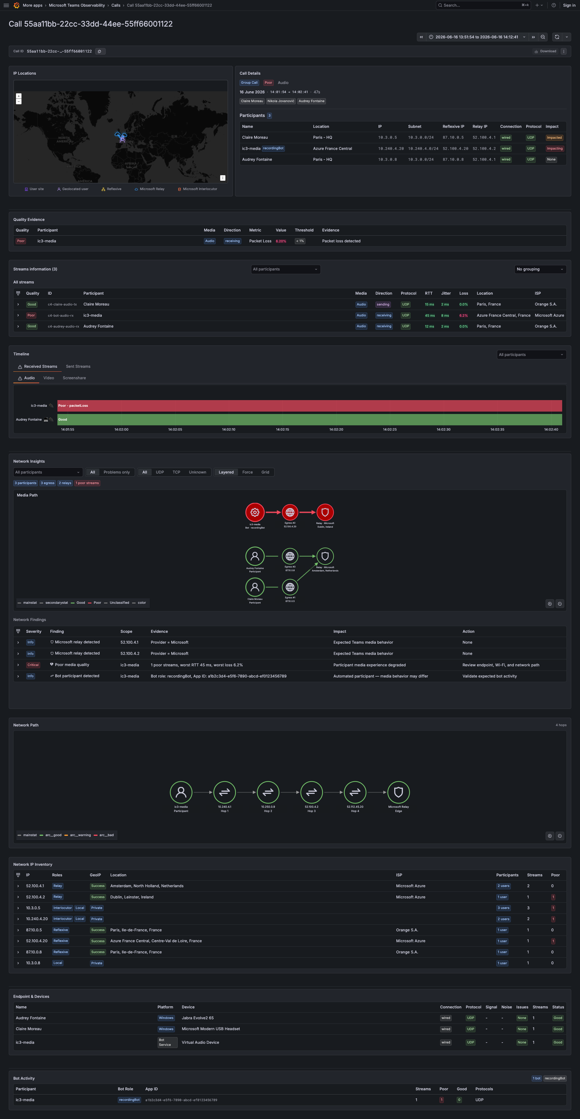Viewport: 580px width, 1119px height.
Task: Toggle Geolocated user legend on map
Action: 72,189
